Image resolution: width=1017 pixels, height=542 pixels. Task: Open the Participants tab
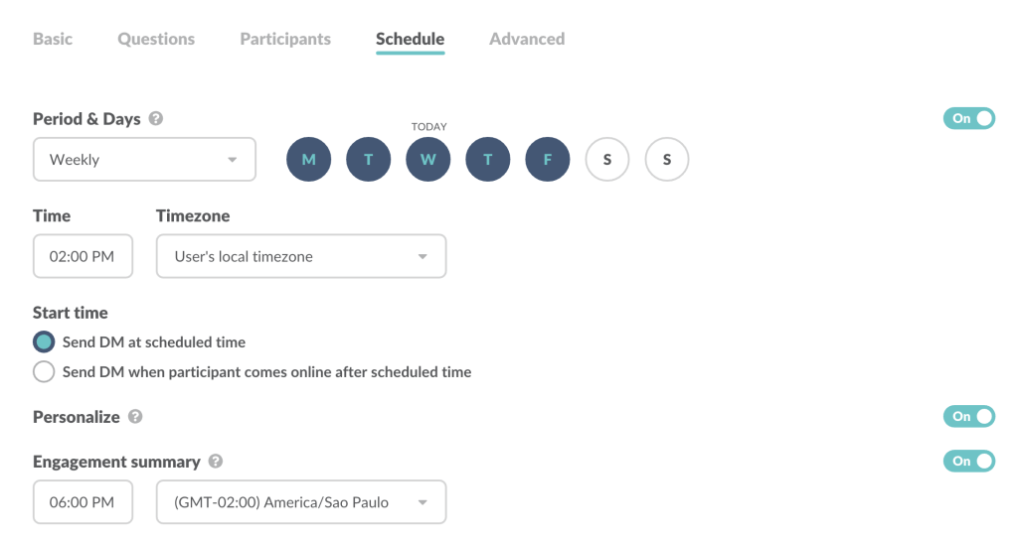point(285,40)
